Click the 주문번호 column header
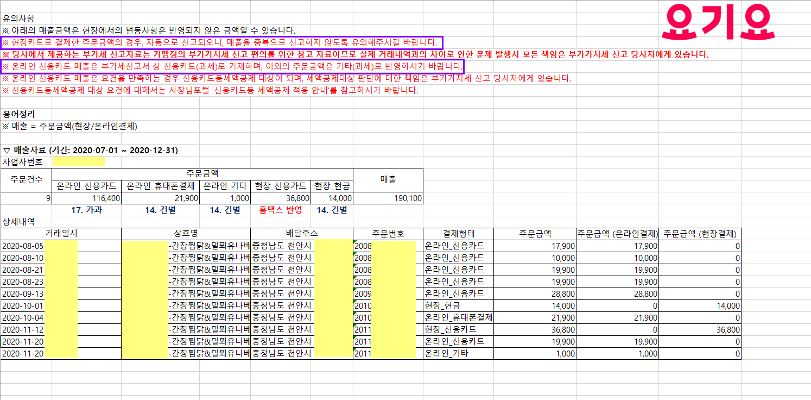The image size is (811, 400). [x=388, y=234]
